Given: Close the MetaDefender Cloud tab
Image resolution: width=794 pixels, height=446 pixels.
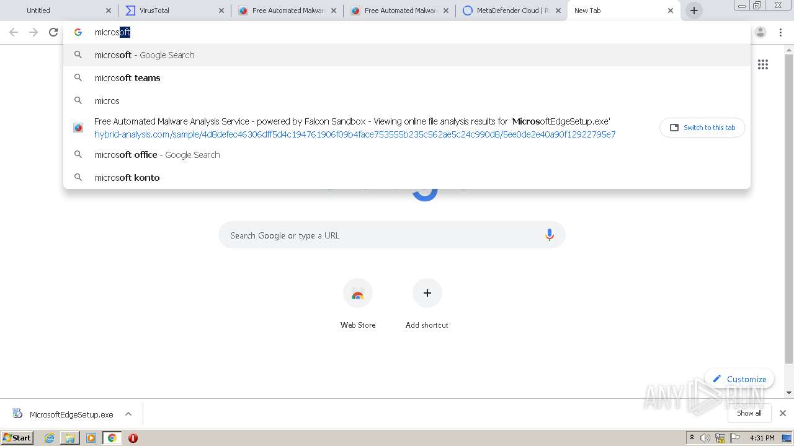Looking at the screenshot, I should pyautogui.click(x=558, y=11).
